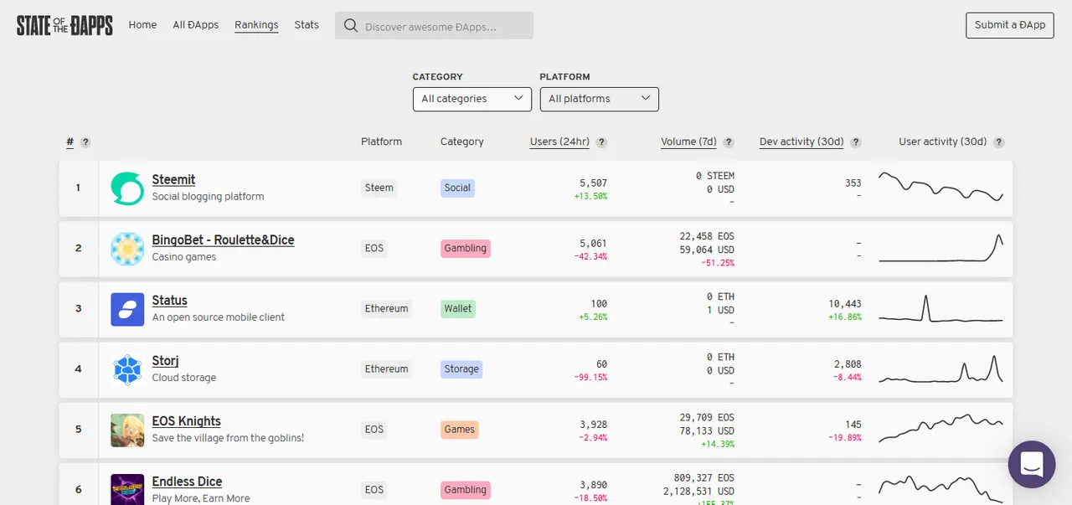Click the EOS platform tag for BingoBet
Image resolution: width=1072 pixels, height=505 pixels.
pos(374,248)
